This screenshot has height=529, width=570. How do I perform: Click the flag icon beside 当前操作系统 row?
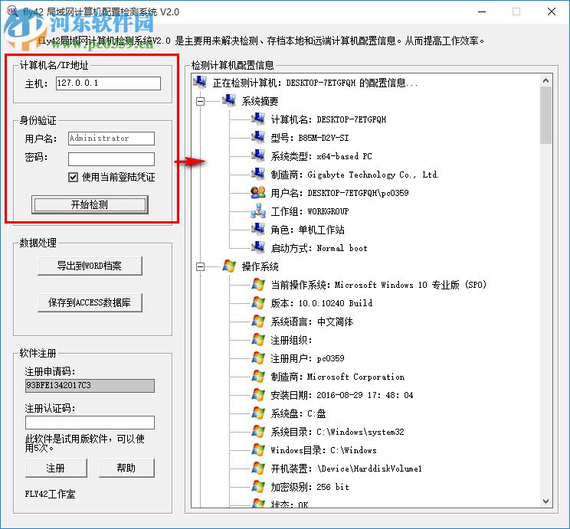pos(258,284)
